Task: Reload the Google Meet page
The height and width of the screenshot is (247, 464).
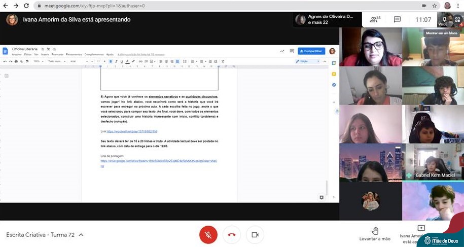Action: point(26,6)
